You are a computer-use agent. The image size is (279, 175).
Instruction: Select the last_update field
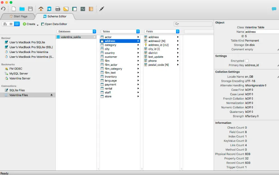(161, 57)
